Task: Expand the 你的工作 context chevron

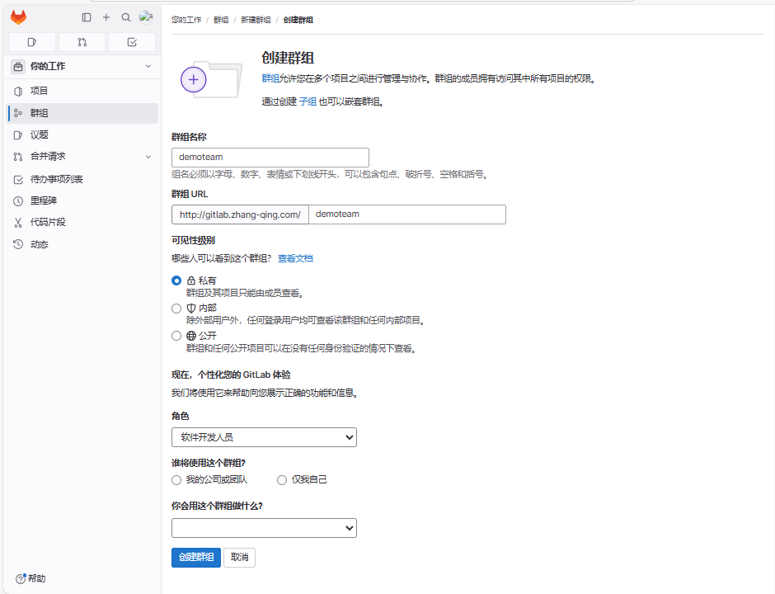Action: point(148,66)
